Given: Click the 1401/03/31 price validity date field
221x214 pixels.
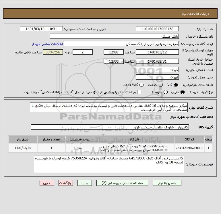Looking at the screenshot, I should (x=157, y=61).
